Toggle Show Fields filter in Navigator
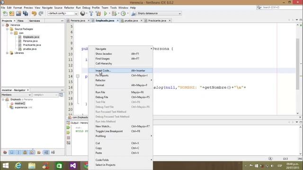 (x=12, y=153)
